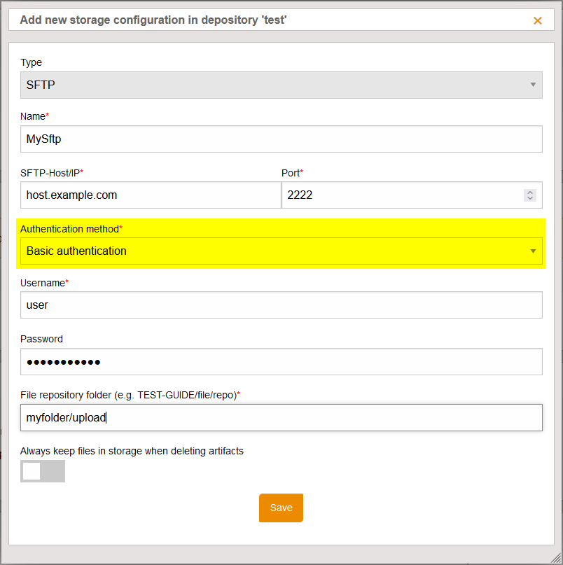Open the Type dropdown showing SFTP

point(280,85)
